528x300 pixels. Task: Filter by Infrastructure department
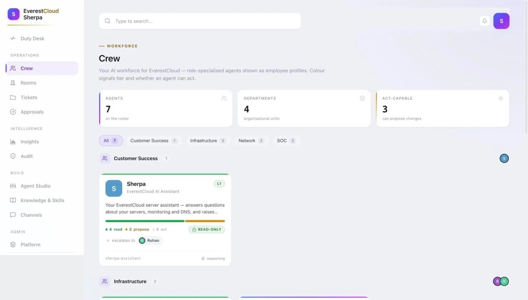click(x=208, y=140)
